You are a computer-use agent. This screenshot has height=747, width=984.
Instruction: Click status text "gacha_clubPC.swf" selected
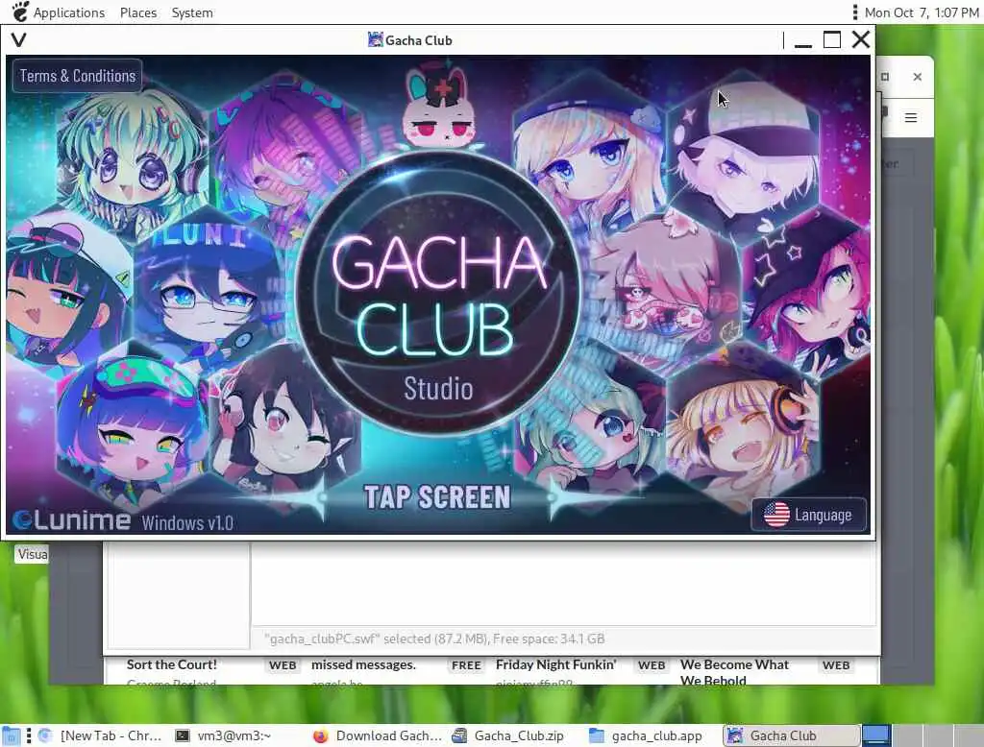coord(434,639)
